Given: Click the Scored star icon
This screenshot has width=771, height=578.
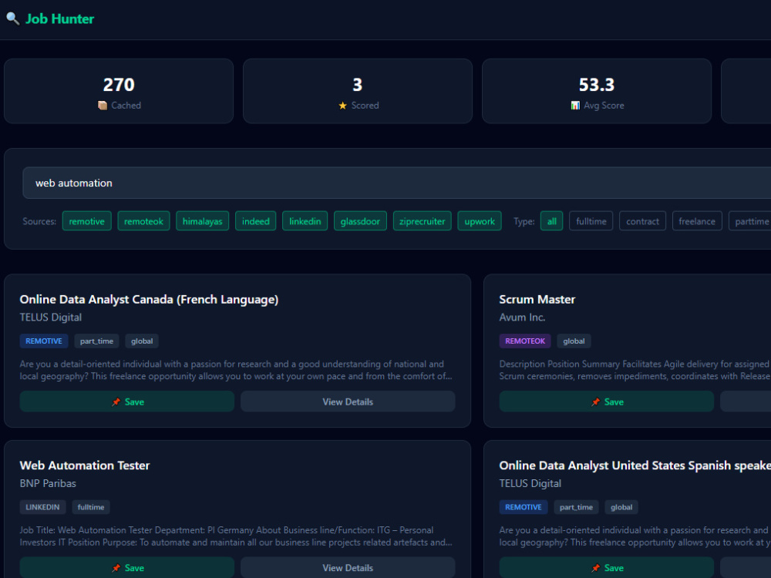Looking at the screenshot, I should (343, 105).
